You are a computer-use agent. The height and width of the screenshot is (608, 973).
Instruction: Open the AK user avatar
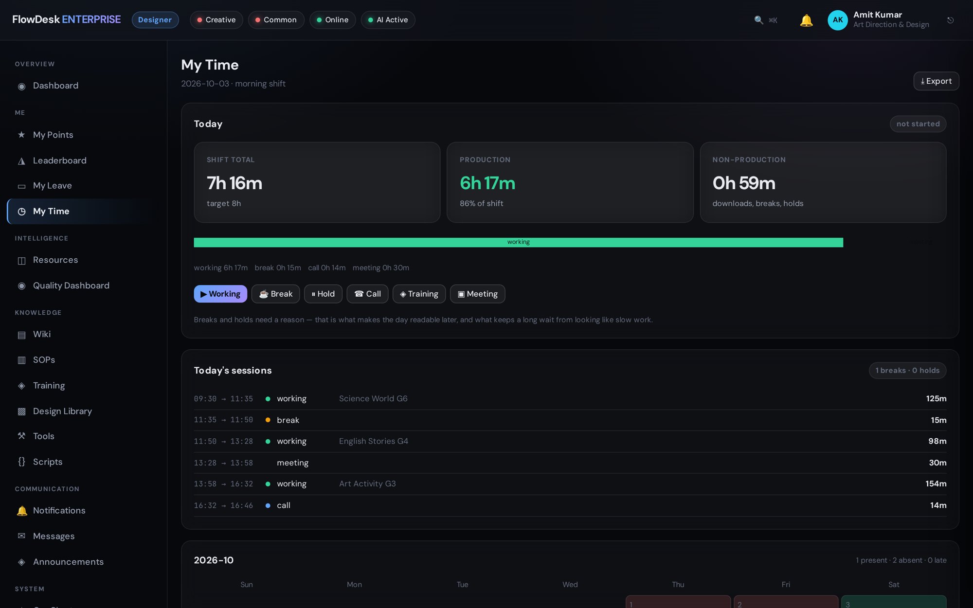(x=837, y=20)
